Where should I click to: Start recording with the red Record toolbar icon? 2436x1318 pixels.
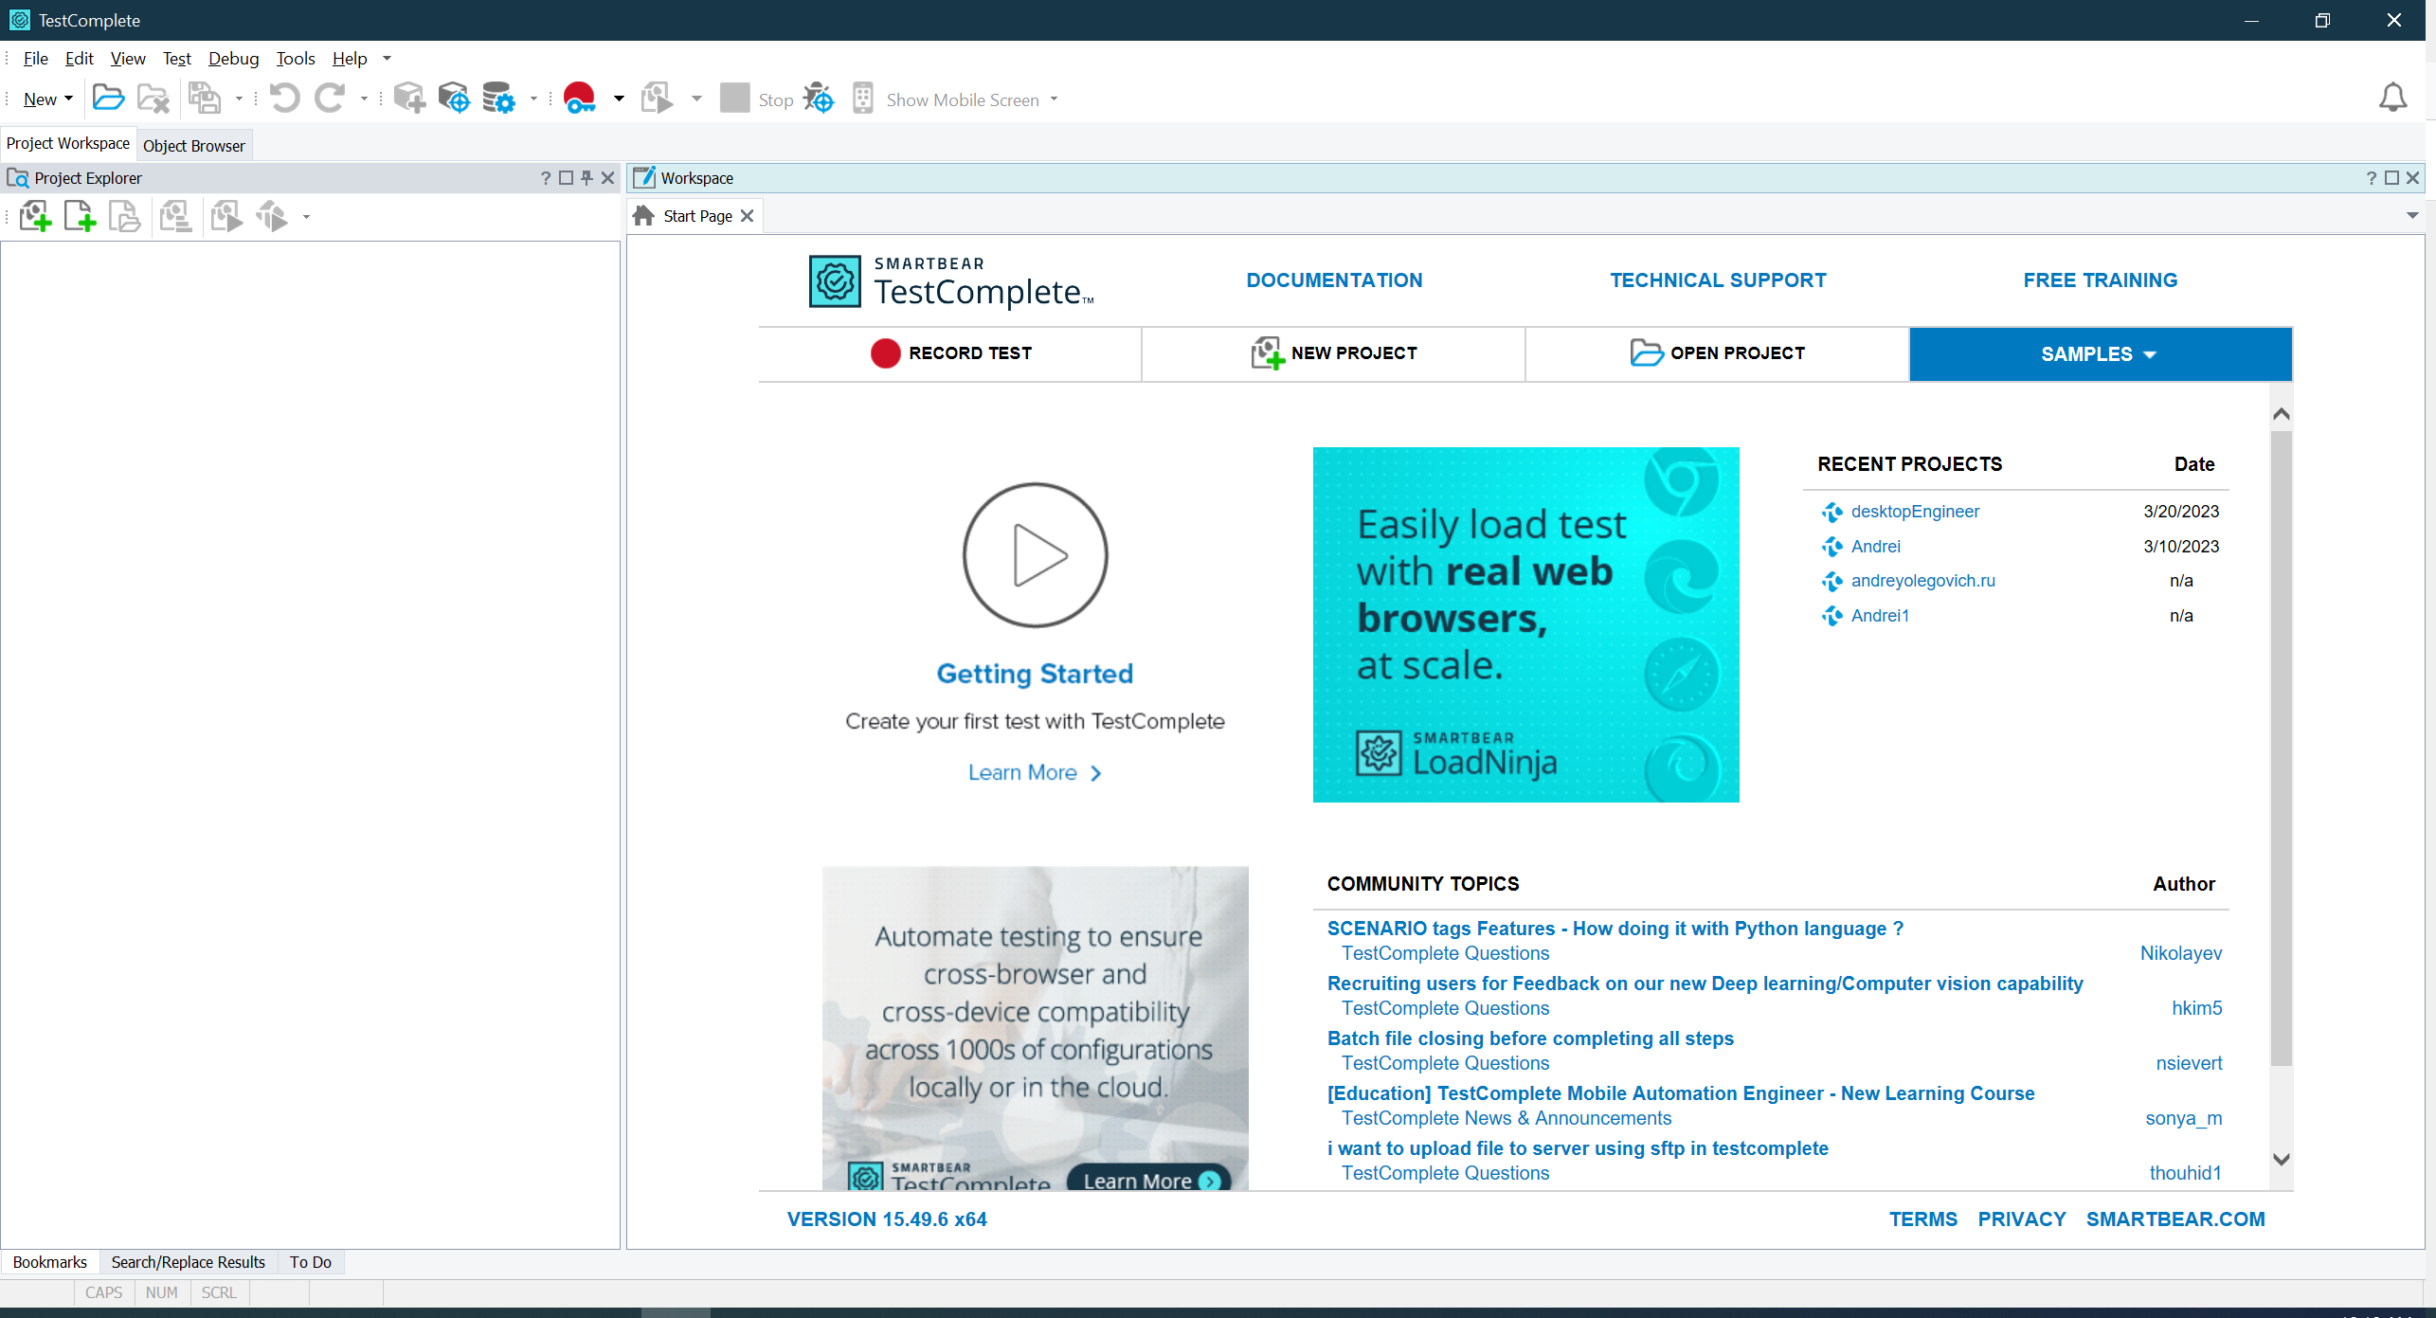[x=579, y=99]
